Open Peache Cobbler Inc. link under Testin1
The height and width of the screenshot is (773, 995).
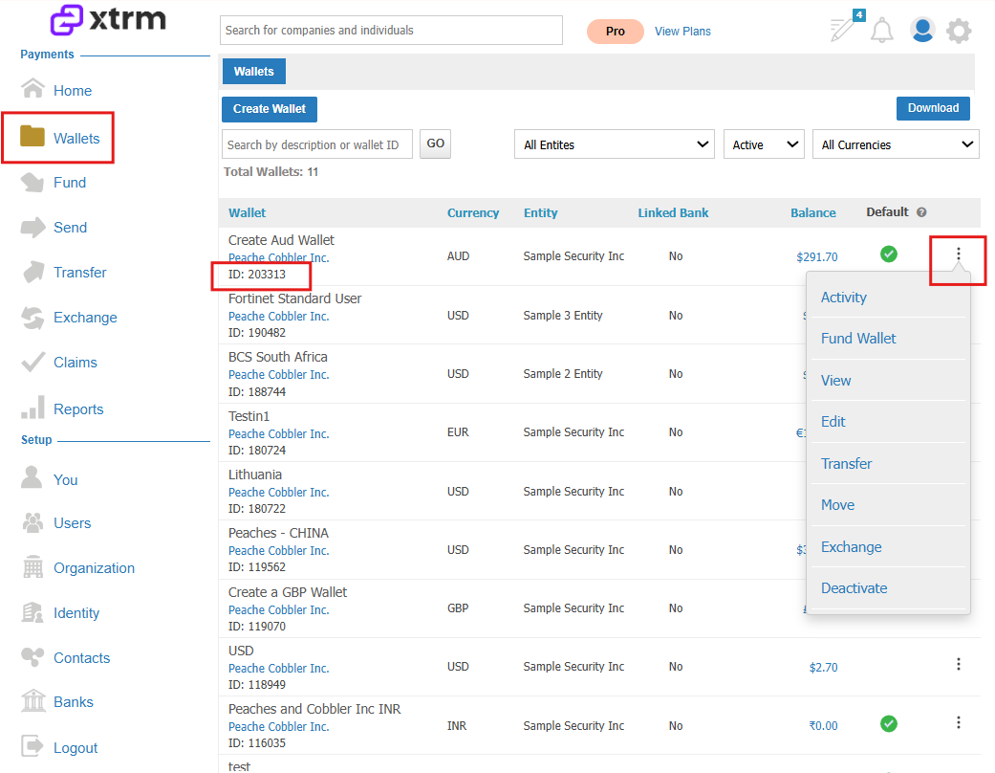(278, 433)
